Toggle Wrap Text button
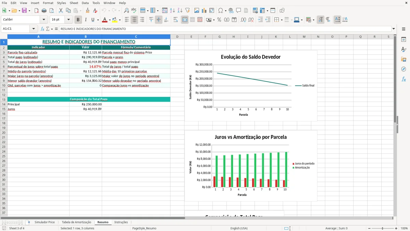 coord(176,20)
